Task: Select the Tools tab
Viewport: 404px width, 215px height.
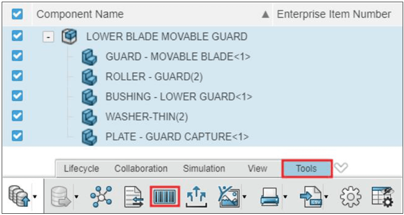Action: [307, 168]
